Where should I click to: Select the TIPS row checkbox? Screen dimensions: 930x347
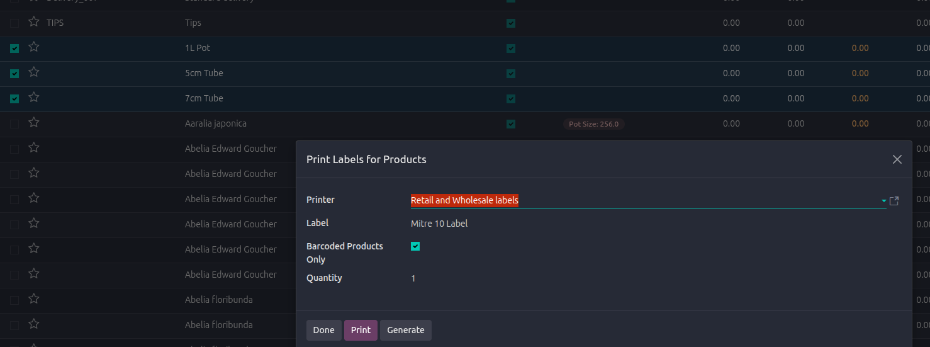[x=14, y=23]
